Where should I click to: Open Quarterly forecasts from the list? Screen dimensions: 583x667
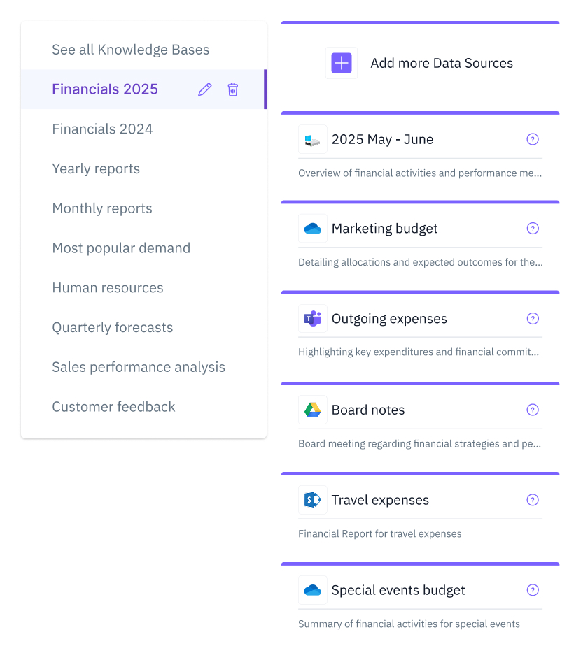point(112,328)
